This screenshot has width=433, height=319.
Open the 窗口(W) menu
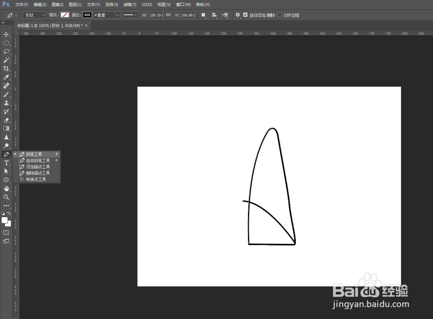coord(183,5)
